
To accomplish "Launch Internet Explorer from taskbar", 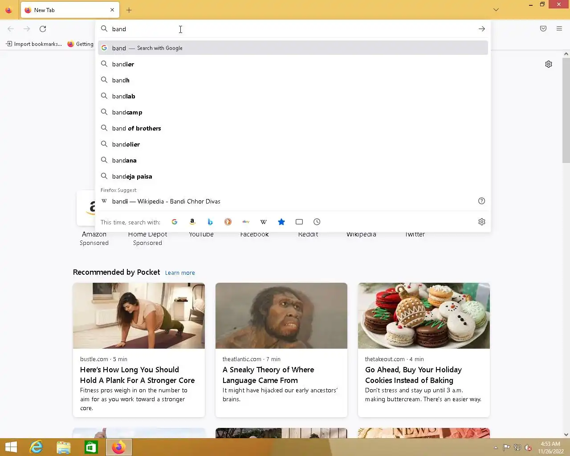I will click(36, 447).
